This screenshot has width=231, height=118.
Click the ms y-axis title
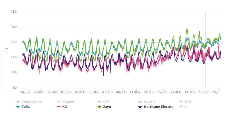[6, 50]
